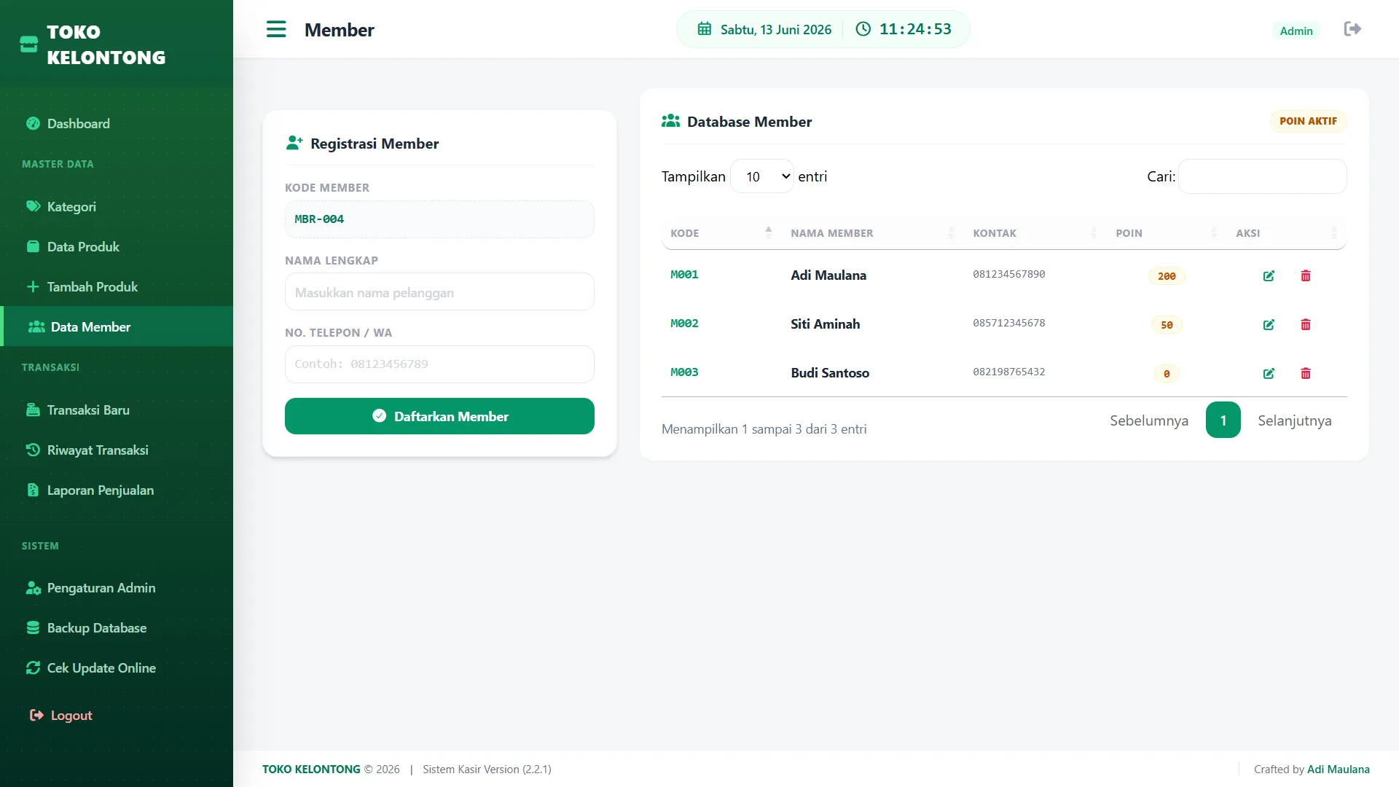
Task: Click the Database Member group icon
Action: click(x=670, y=121)
